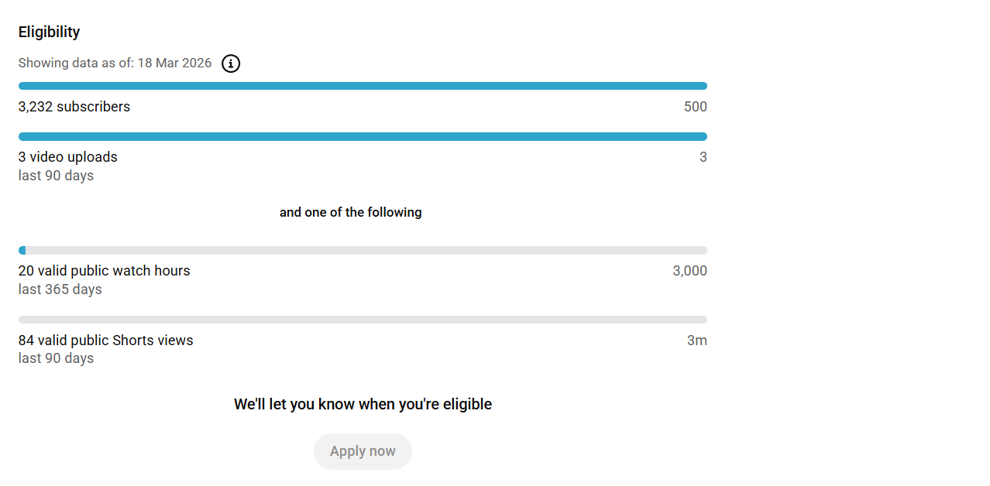Click the 3m Shorts views target
This screenshot has height=486, width=990.
(x=696, y=341)
